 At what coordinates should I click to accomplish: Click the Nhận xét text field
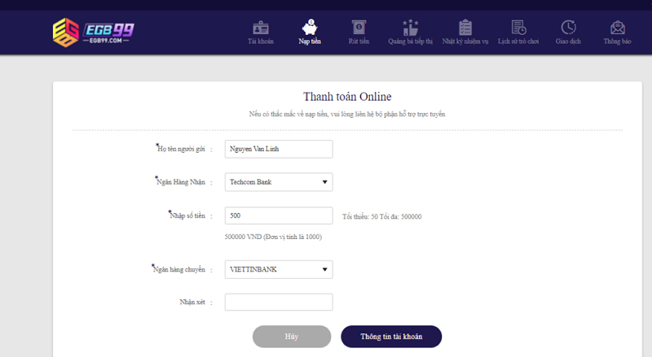(x=279, y=302)
